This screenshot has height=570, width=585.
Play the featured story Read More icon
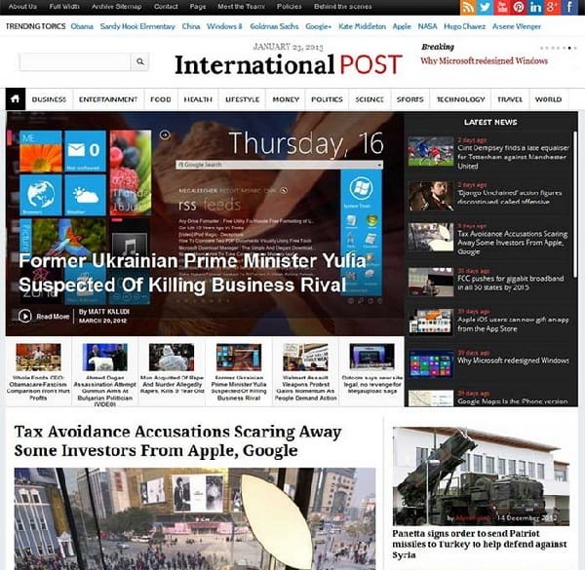pos(25,316)
